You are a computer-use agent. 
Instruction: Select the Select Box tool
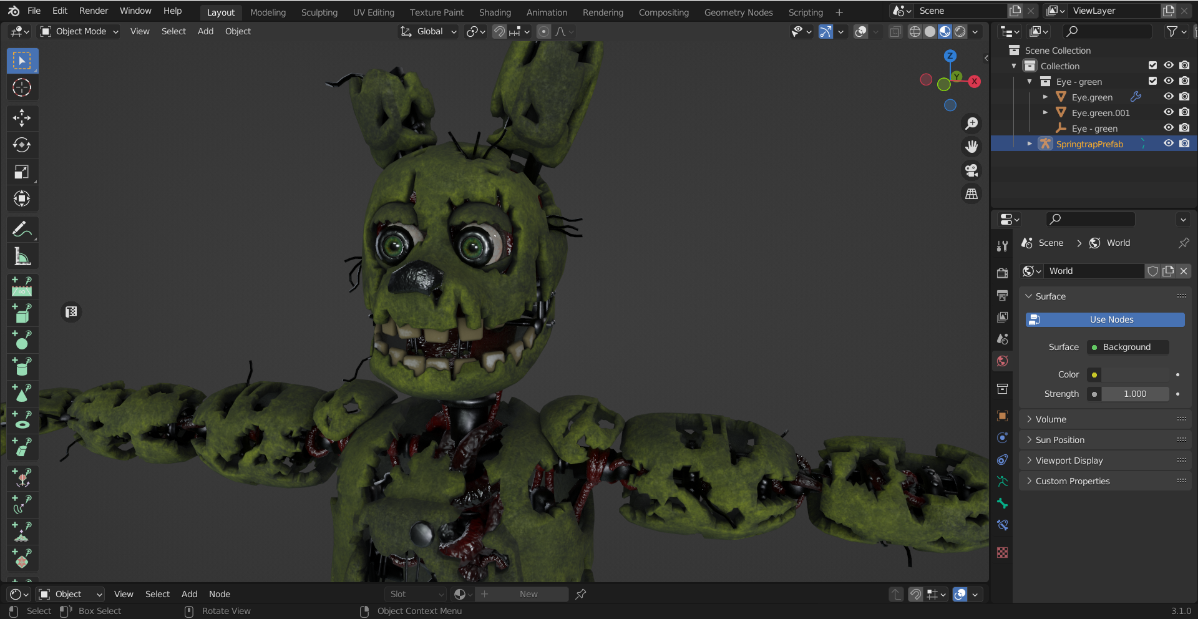pyautogui.click(x=22, y=61)
